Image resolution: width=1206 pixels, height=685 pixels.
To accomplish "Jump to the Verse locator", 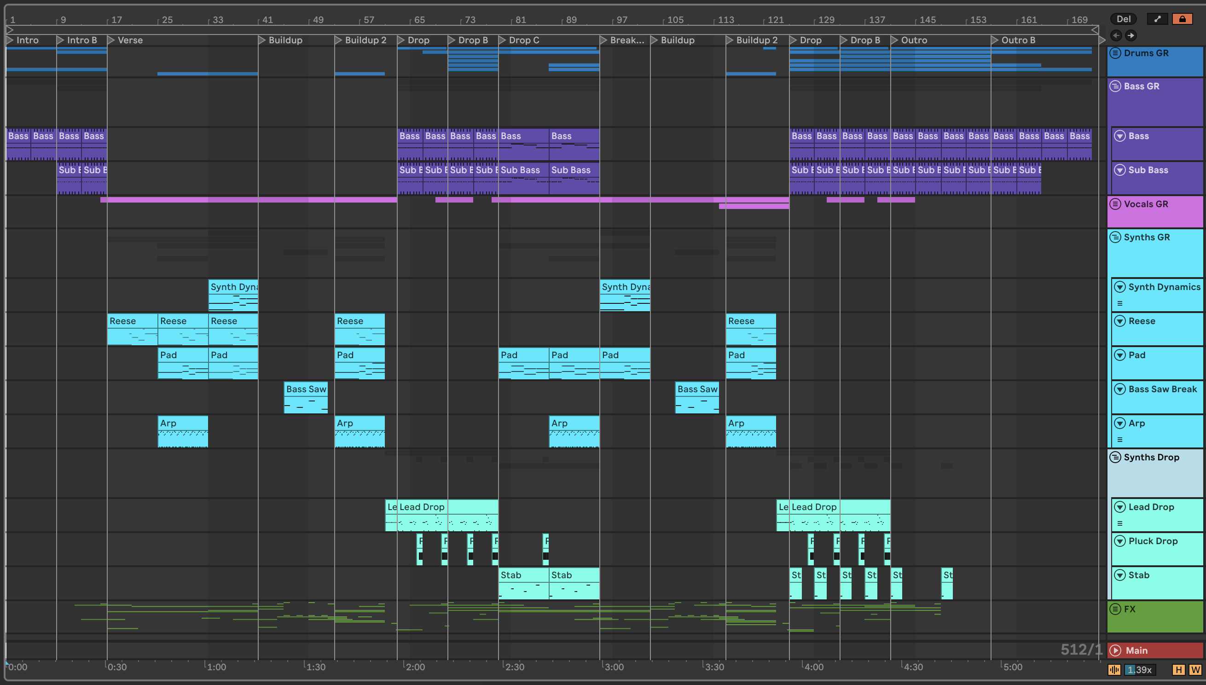I will click(111, 41).
